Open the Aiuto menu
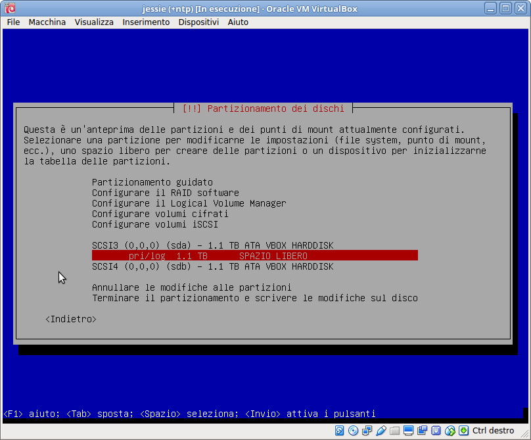531x440 pixels. click(x=238, y=22)
